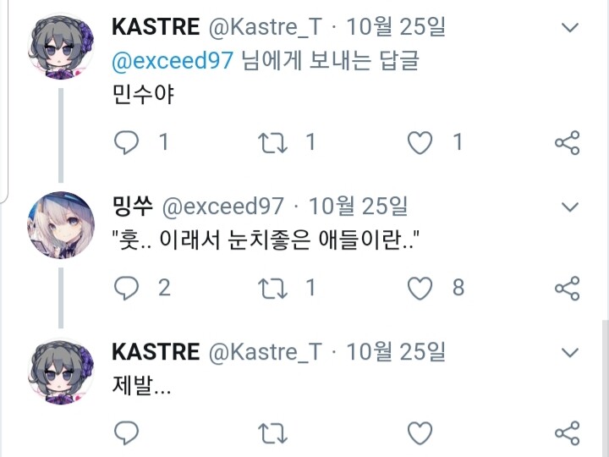Like the "제발..." tweet
Image resolution: width=609 pixels, height=457 pixels.
(x=420, y=434)
